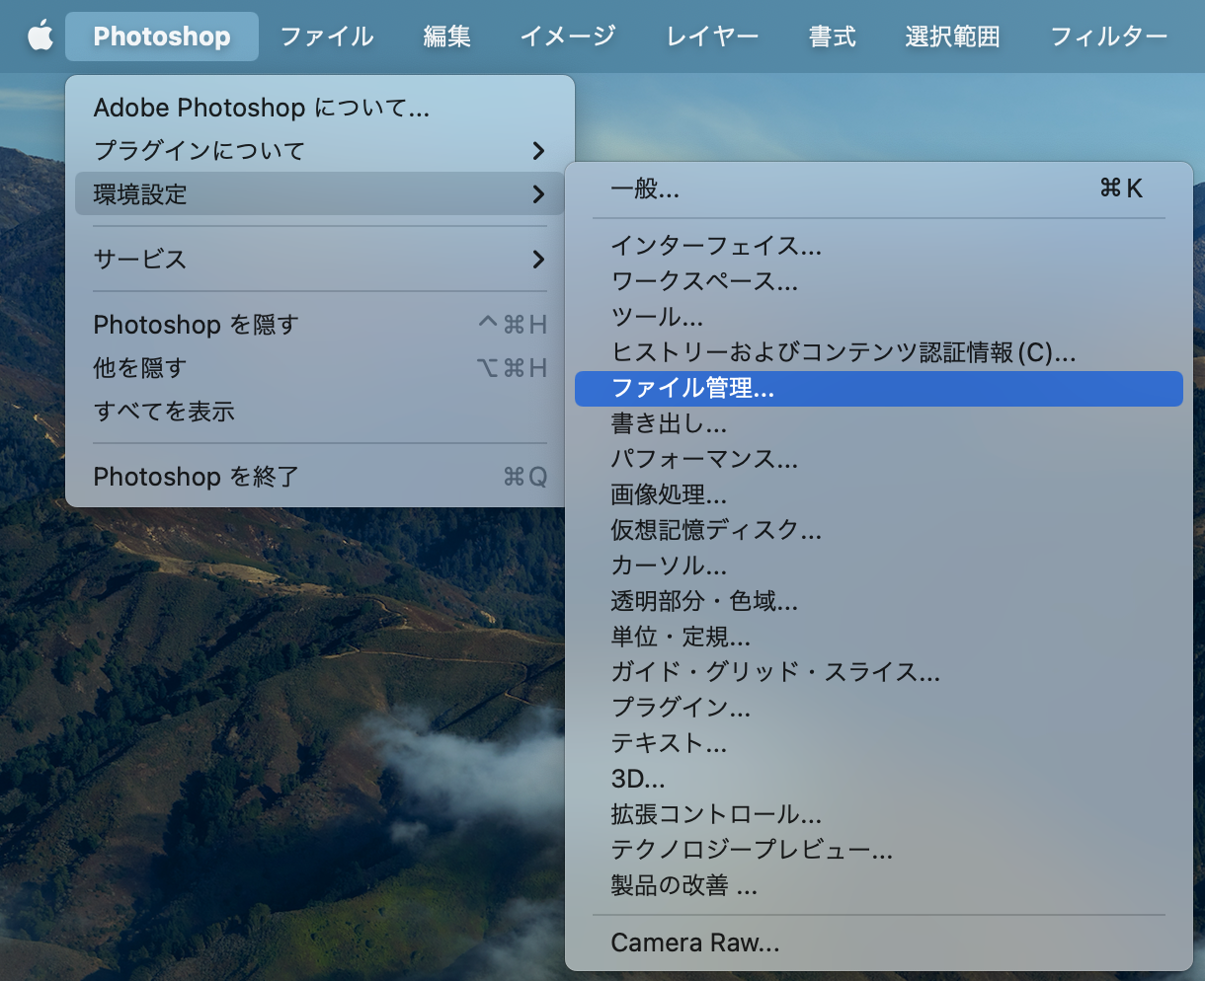Image resolution: width=1205 pixels, height=981 pixels.
Task: Open the Apple menu
Action: (38, 36)
